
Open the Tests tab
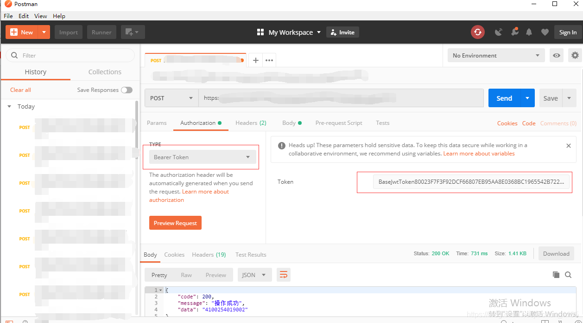coord(382,123)
